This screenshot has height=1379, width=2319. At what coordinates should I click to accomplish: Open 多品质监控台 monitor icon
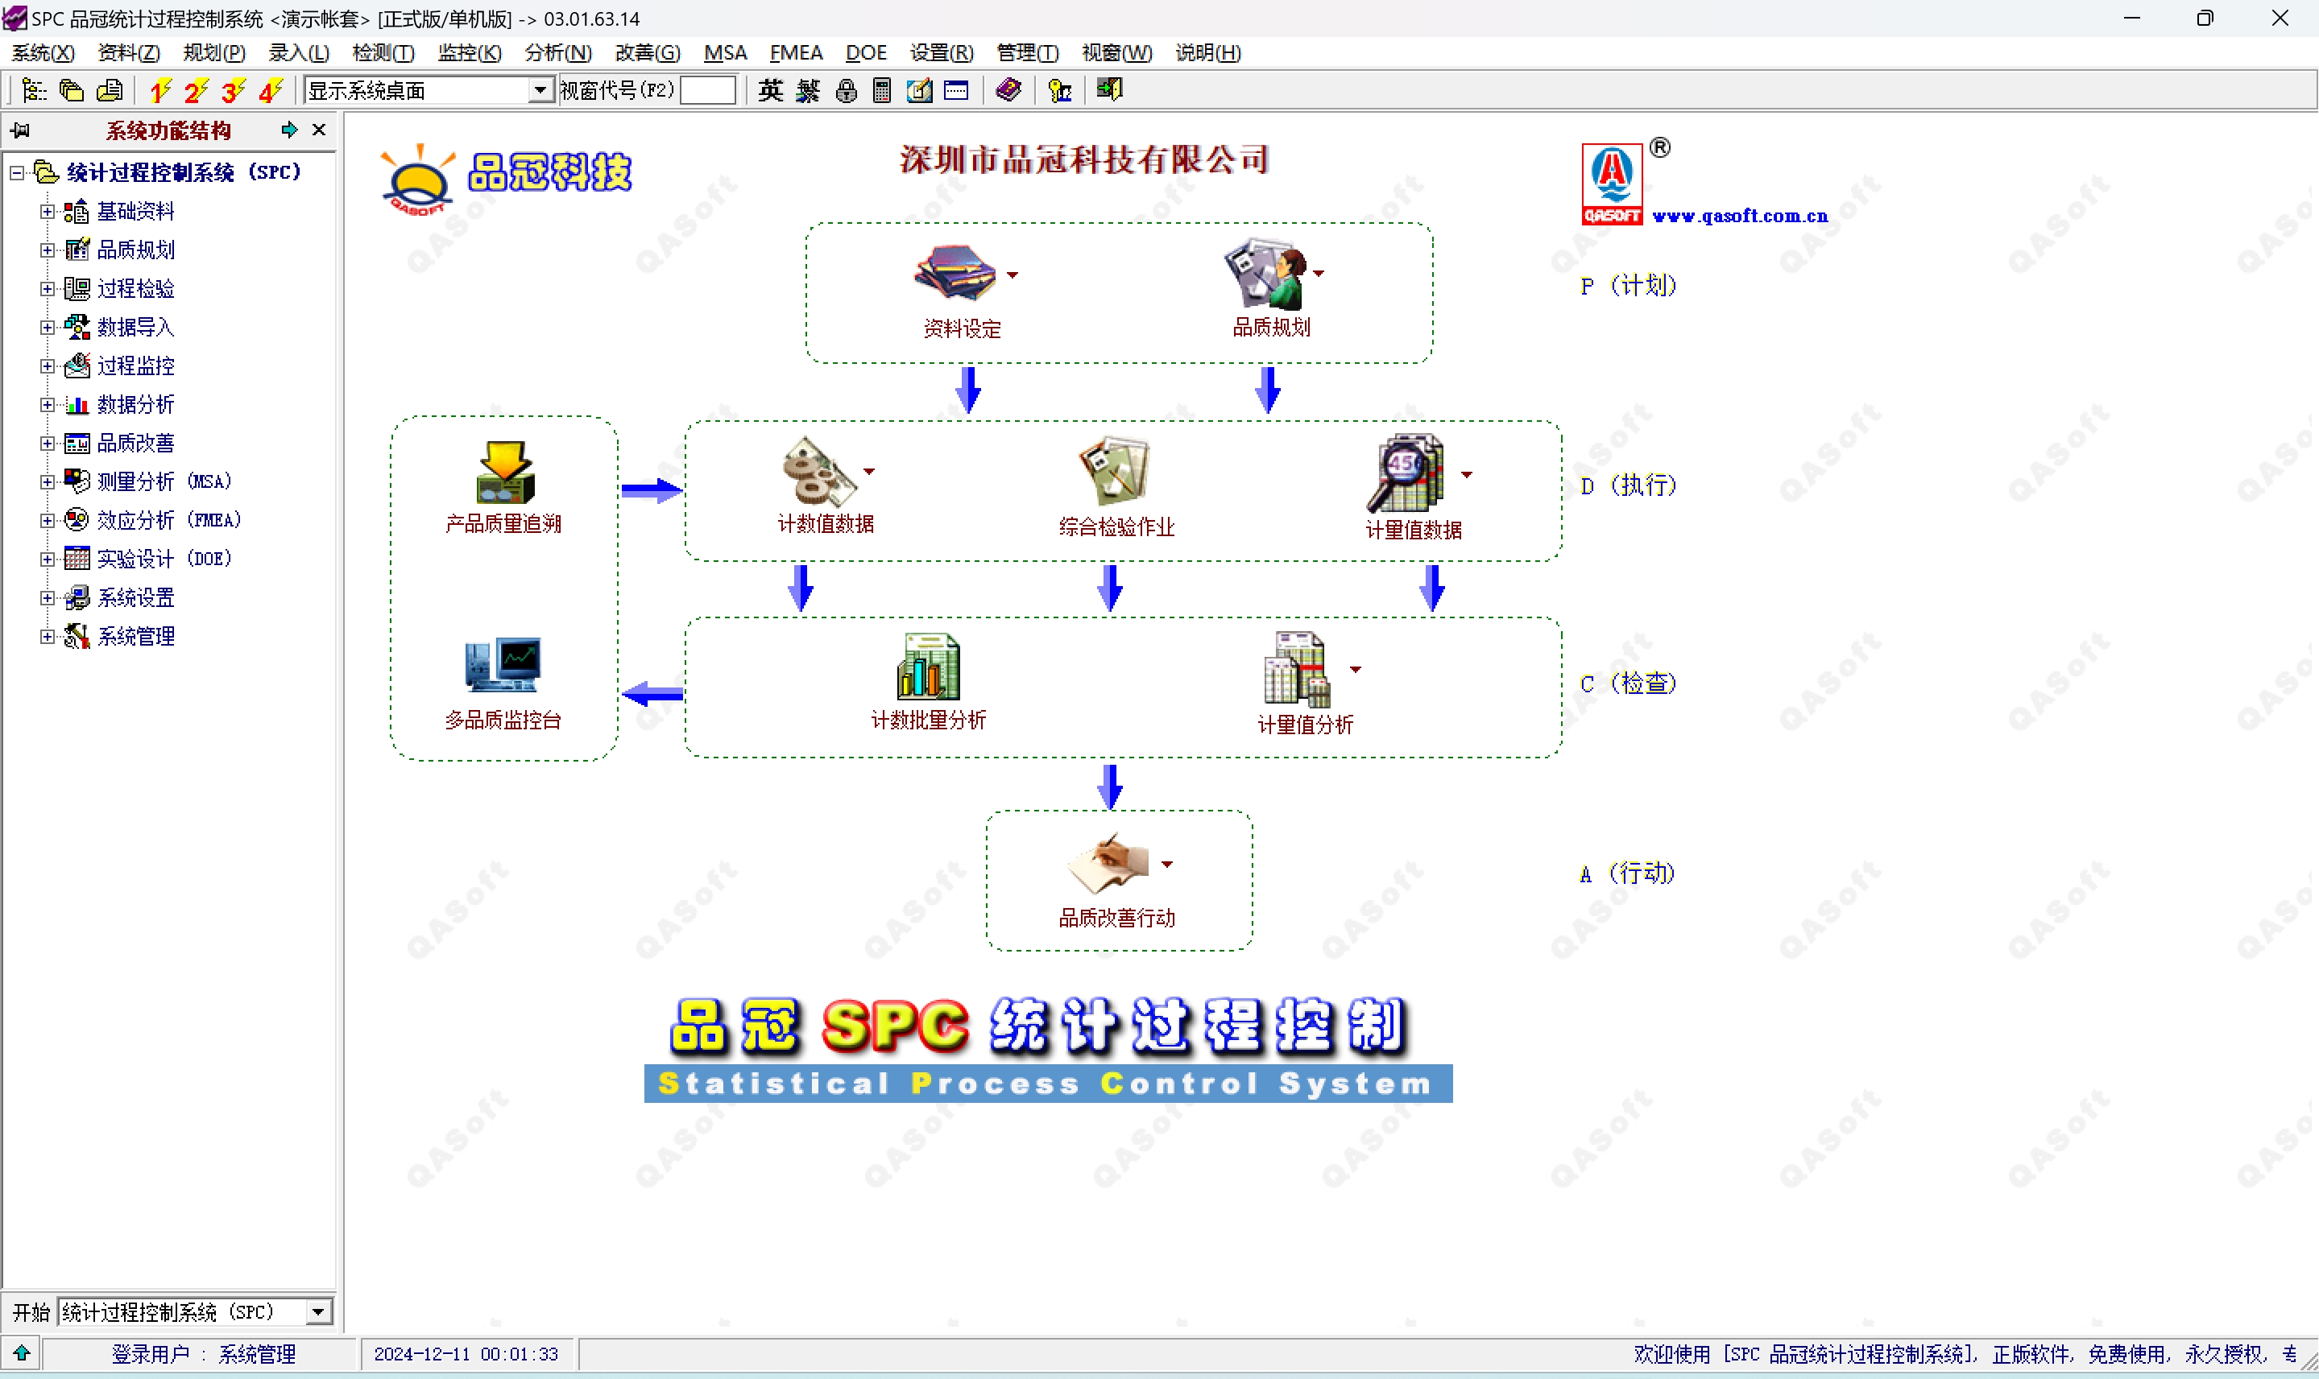coord(502,664)
